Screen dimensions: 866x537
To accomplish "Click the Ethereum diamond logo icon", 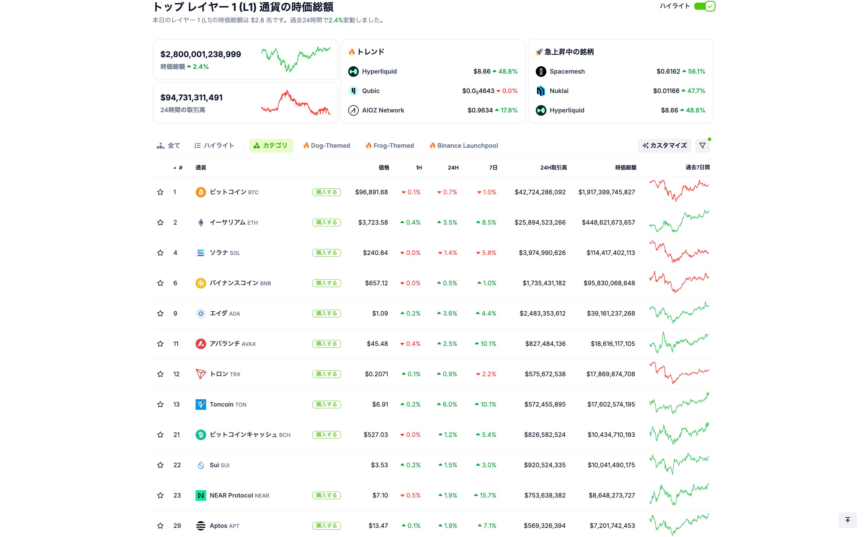I will (201, 222).
